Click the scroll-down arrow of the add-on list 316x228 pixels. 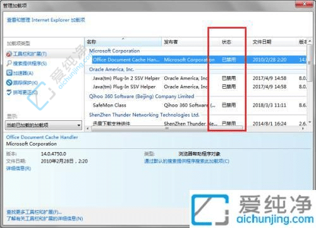point(310,122)
